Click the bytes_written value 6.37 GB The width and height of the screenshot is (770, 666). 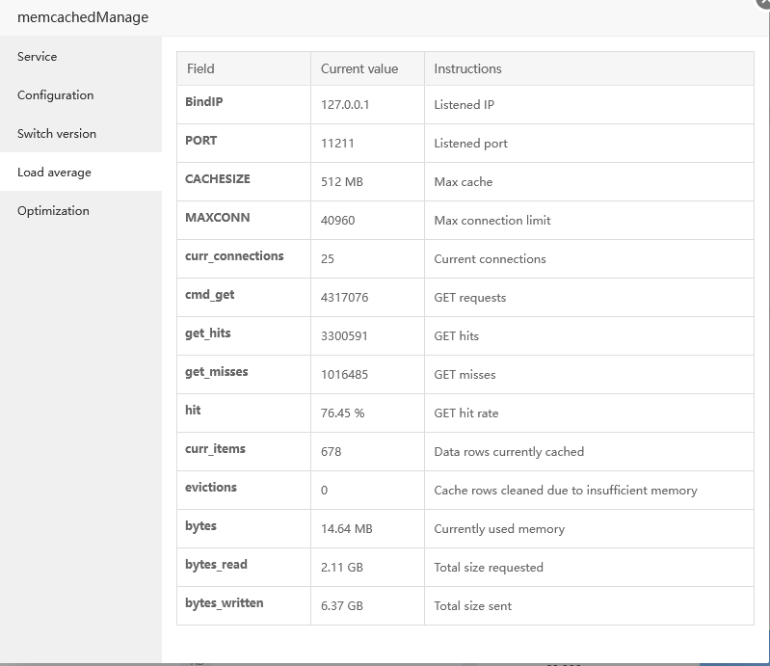342,606
